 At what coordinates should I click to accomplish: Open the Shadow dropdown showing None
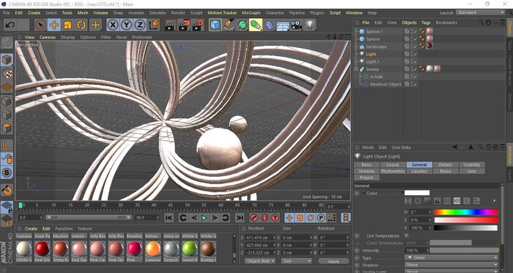pyautogui.click(x=451, y=265)
